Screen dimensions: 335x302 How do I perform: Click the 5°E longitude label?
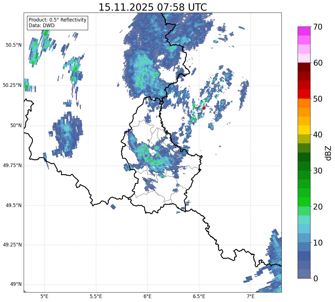[x=44, y=296]
